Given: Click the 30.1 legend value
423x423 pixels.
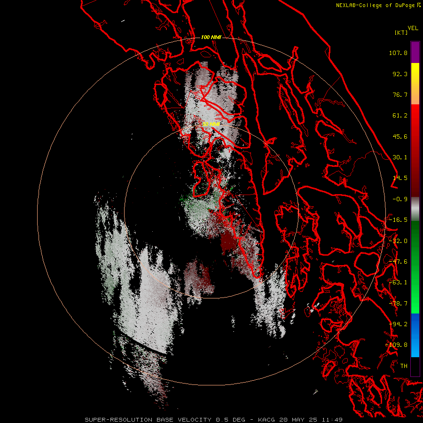Looking at the screenshot, I should point(400,157).
